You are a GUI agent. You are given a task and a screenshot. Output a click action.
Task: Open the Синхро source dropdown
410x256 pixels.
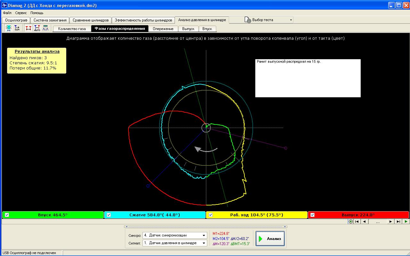[x=204, y=235]
